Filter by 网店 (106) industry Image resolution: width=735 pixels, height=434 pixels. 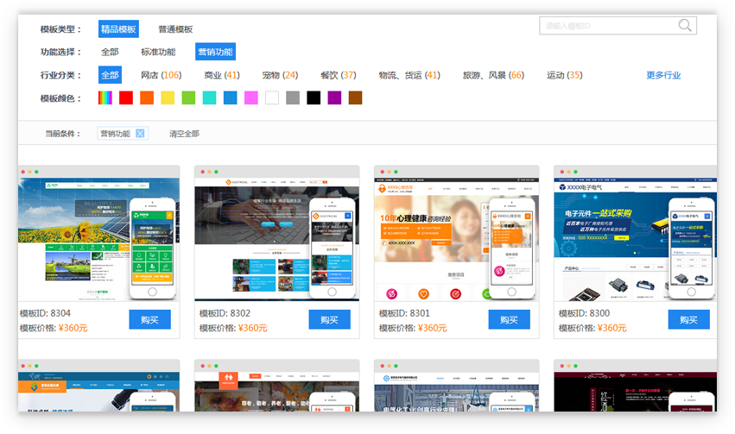(x=161, y=75)
